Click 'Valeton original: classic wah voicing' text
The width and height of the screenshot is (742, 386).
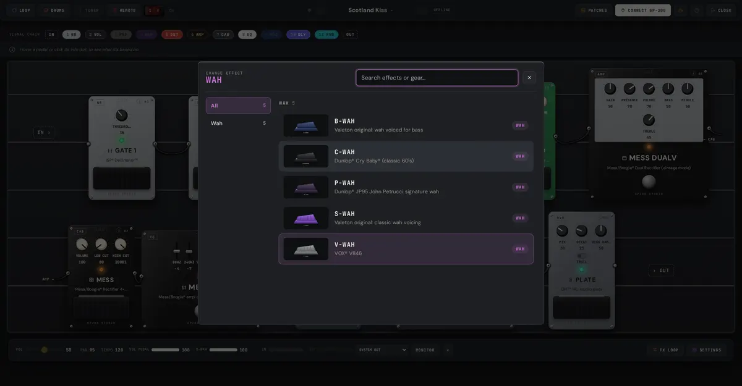(378, 222)
